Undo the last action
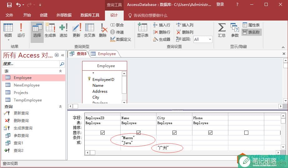This screenshot has height=168, width=288. click(x=18, y=5)
